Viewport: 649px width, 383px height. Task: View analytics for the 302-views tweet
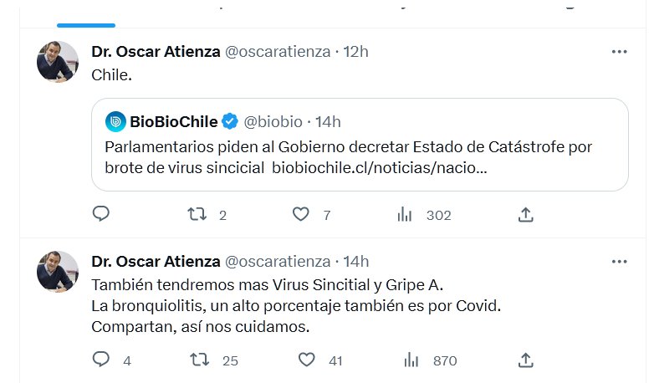coord(406,215)
